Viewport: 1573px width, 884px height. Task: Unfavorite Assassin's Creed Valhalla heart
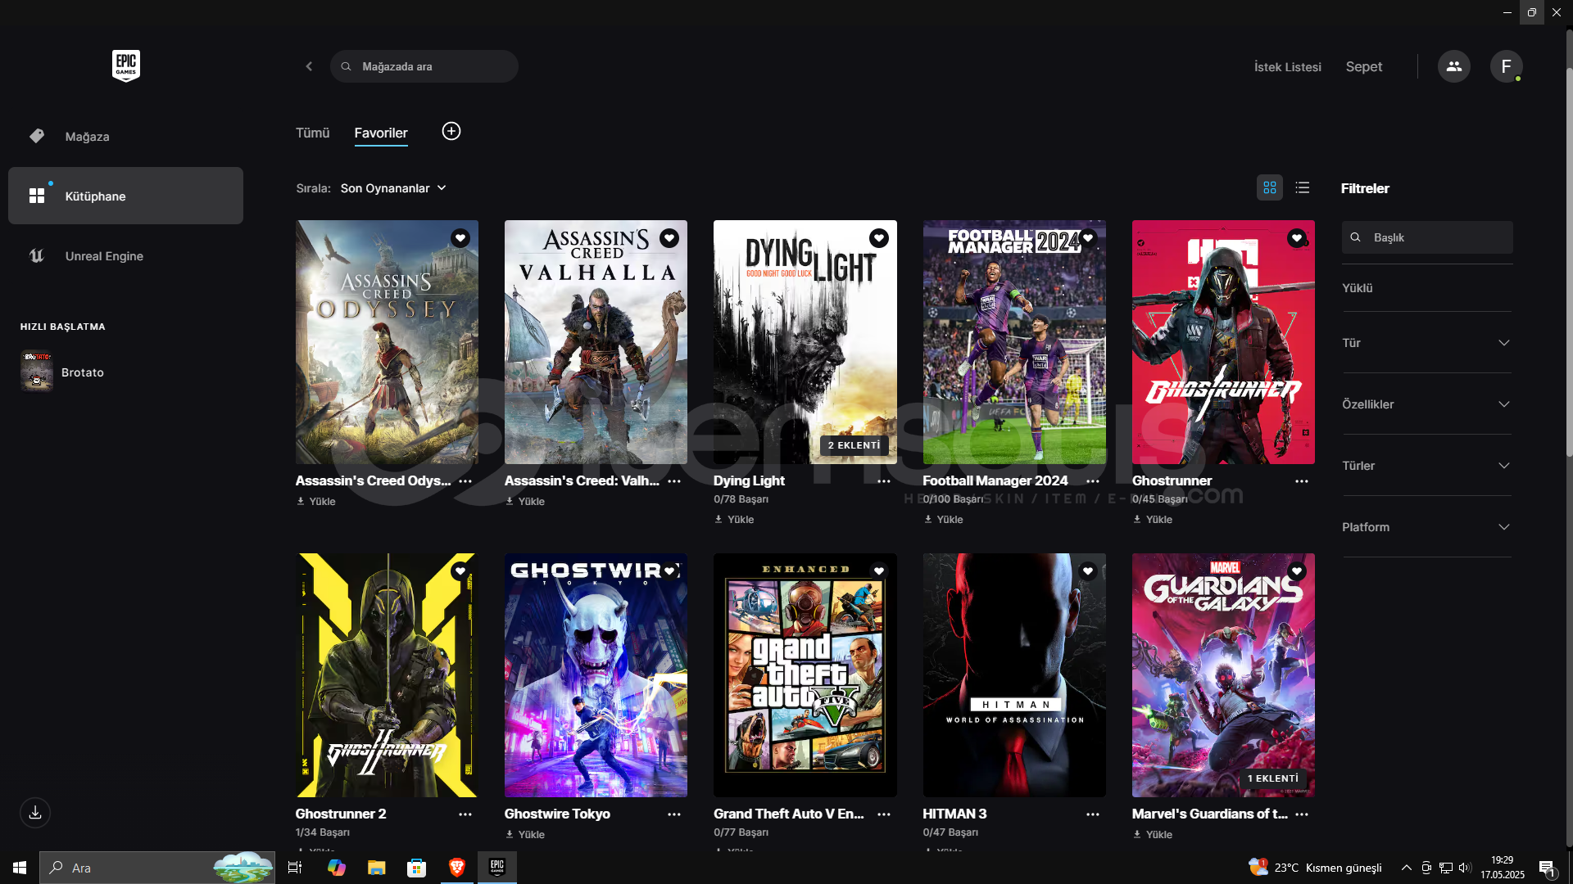tap(669, 238)
